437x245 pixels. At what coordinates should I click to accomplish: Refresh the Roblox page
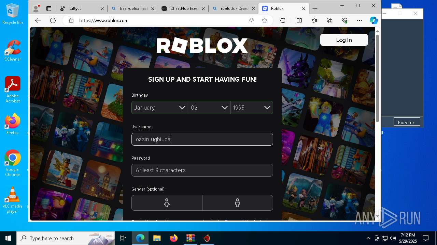[x=53, y=20]
